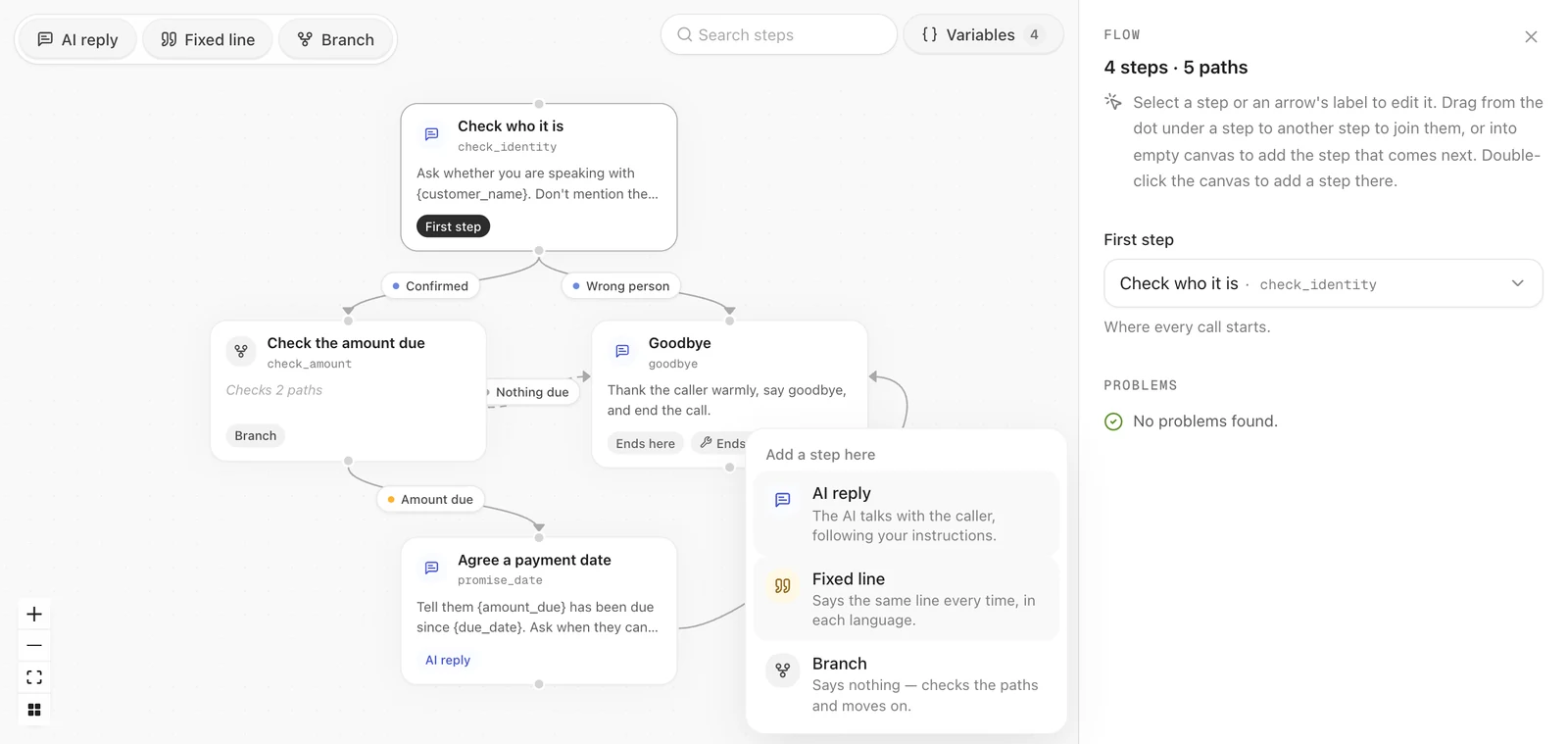The height and width of the screenshot is (744, 1568).
Task: Select the Confirmed arrow label
Action: point(430,286)
